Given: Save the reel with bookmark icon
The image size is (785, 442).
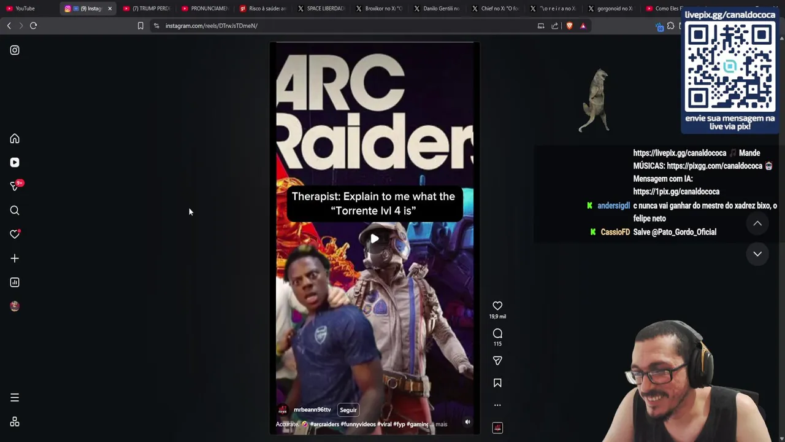Looking at the screenshot, I should click(497, 383).
